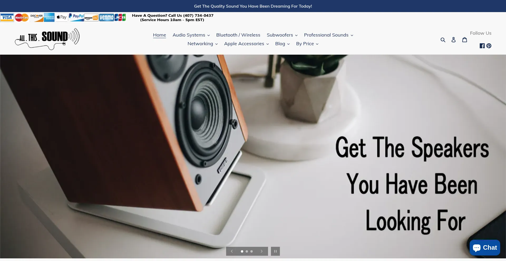
Task: Select the PayPal payment icon
Action: pos(76,17)
